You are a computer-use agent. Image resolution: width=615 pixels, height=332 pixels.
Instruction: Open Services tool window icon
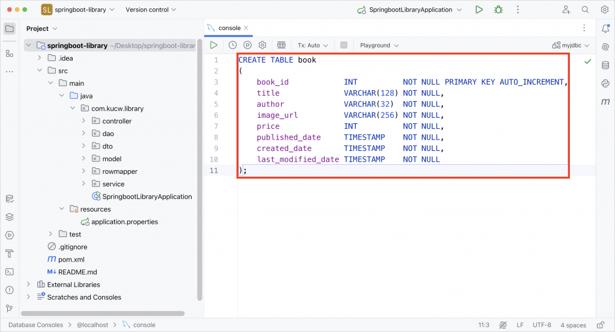[10, 235]
